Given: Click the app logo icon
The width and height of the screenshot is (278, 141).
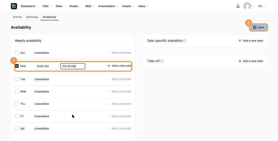Looking at the screenshot, I should 14,6.
